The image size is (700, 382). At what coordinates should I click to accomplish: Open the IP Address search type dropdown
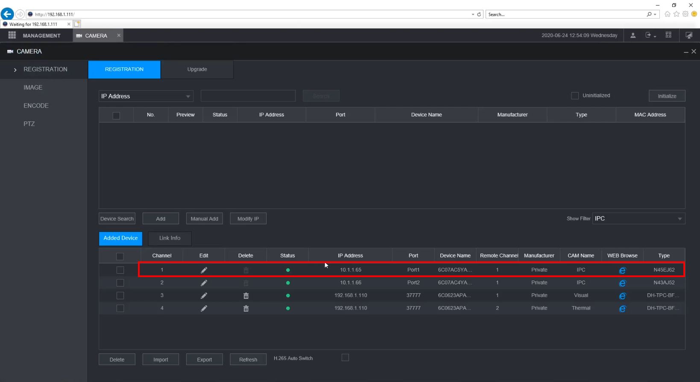point(146,96)
